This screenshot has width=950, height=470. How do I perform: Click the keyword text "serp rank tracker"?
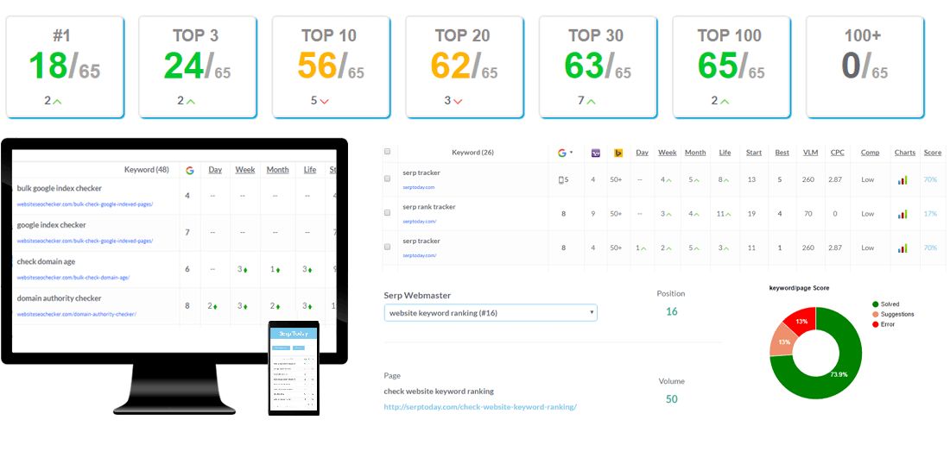click(429, 207)
